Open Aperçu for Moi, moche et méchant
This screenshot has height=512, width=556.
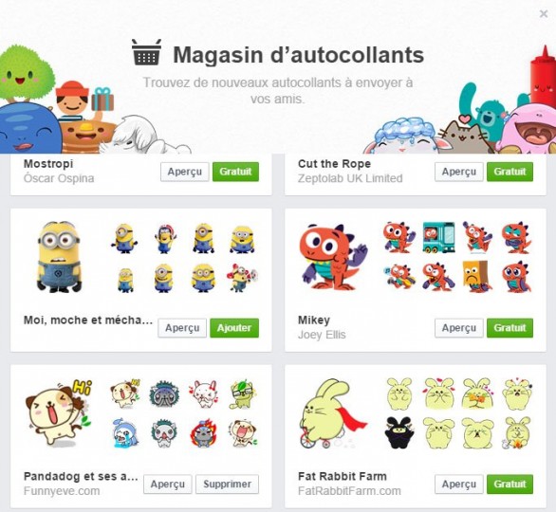point(182,328)
